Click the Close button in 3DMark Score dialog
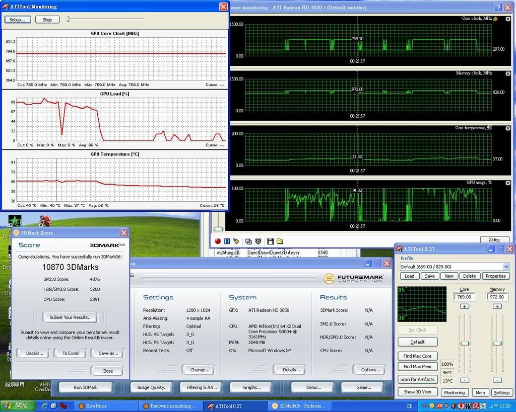 [108, 371]
